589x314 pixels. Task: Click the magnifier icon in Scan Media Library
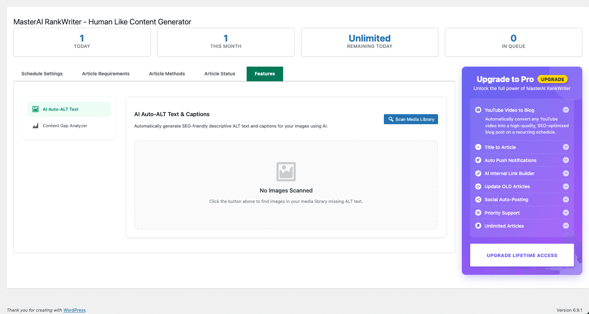391,119
